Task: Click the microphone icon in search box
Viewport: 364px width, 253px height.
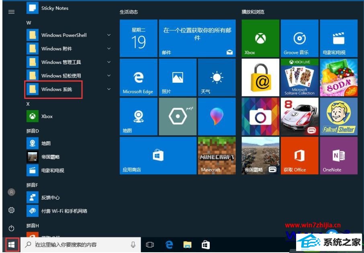Action: tap(133, 245)
